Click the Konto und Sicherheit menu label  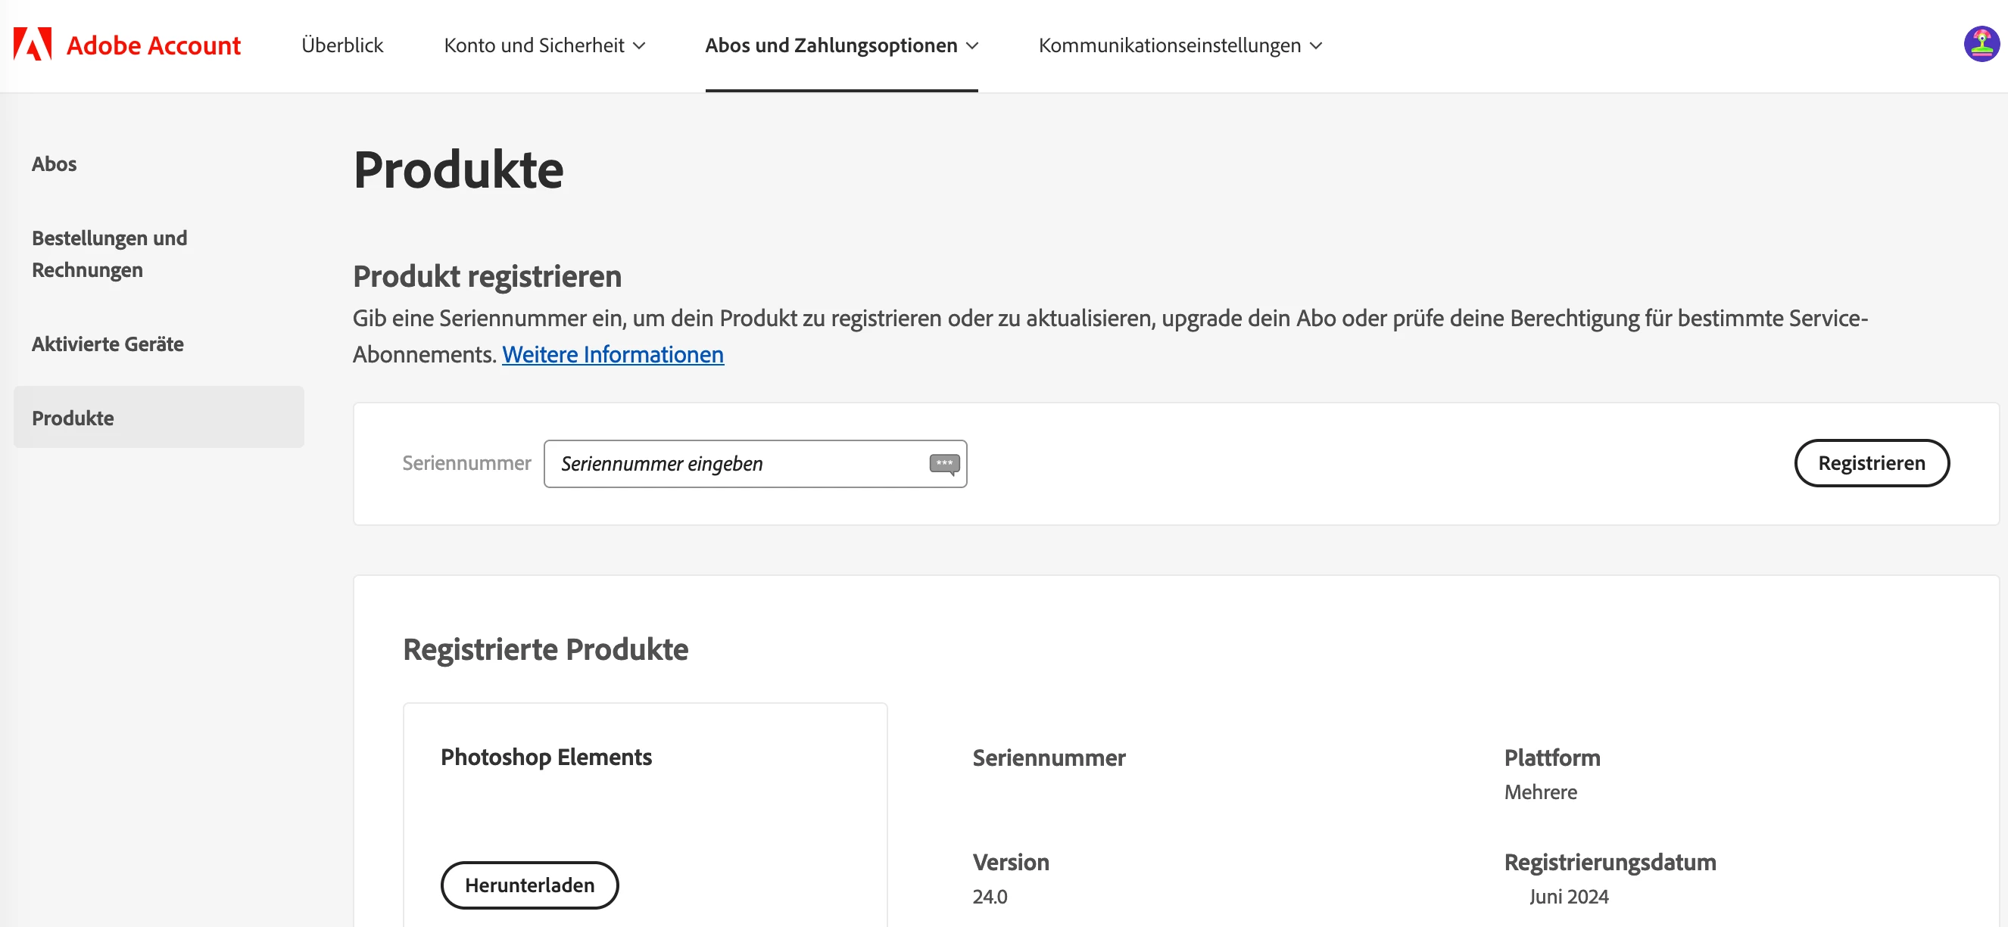tap(534, 45)
